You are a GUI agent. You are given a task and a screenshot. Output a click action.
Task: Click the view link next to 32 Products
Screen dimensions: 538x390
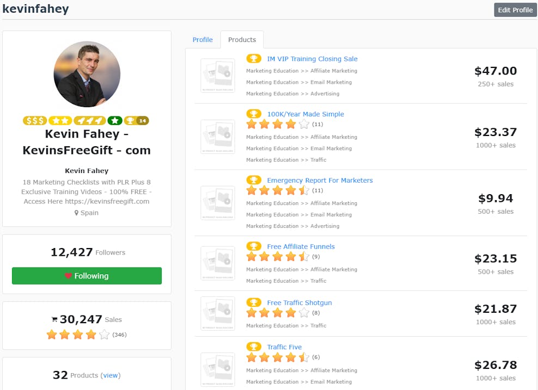111,375
